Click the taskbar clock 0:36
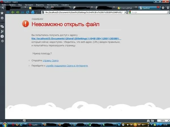The height and width of the screenshot is (127, 170). 165,125
